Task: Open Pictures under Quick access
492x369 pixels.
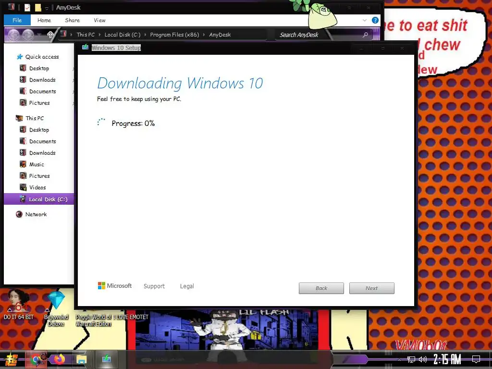Action: pyautogui.click(x=39, y=103)
